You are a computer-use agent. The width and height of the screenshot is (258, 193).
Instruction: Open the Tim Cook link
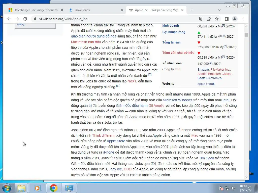pos(207,158)
